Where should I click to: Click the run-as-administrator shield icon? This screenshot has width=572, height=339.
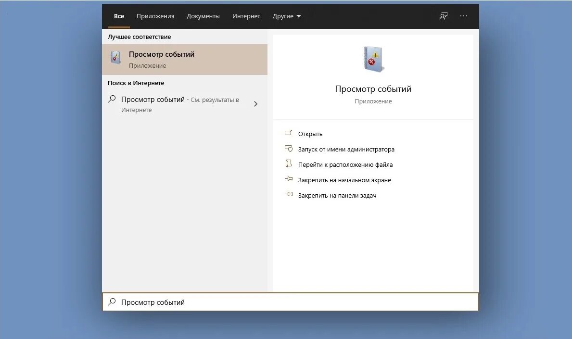(288, 149)
